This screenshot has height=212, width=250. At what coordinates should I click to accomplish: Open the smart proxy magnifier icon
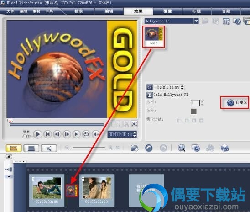click(x=182, y=148)
